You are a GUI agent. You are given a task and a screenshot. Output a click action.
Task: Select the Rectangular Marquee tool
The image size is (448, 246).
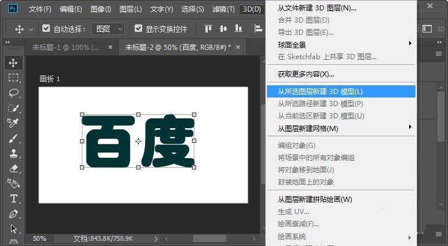13,78
